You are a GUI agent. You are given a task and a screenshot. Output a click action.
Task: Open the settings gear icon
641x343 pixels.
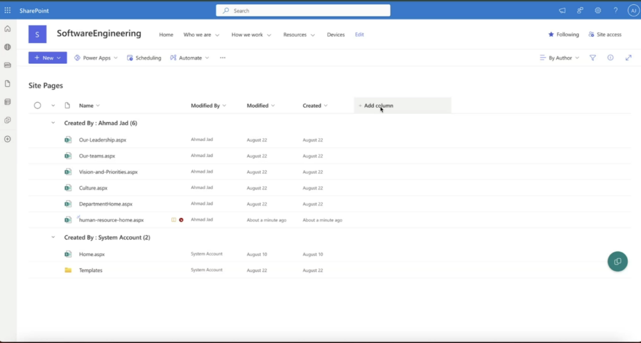click(598, 11)
